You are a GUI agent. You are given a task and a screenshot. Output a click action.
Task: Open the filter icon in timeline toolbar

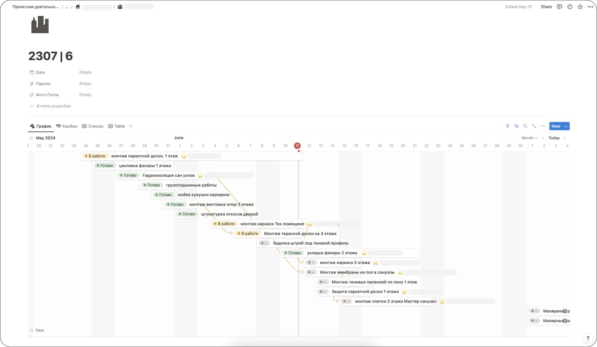507,126
